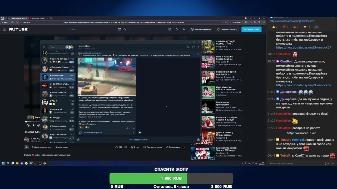The width and height of the screenshot is (337, 189).
Task: Click the RUTUBE logo
Action: coord(18,29)
